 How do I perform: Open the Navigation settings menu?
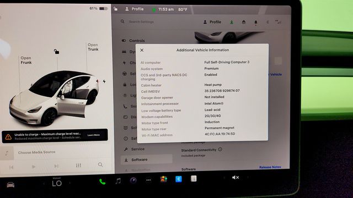click(137, 170)
